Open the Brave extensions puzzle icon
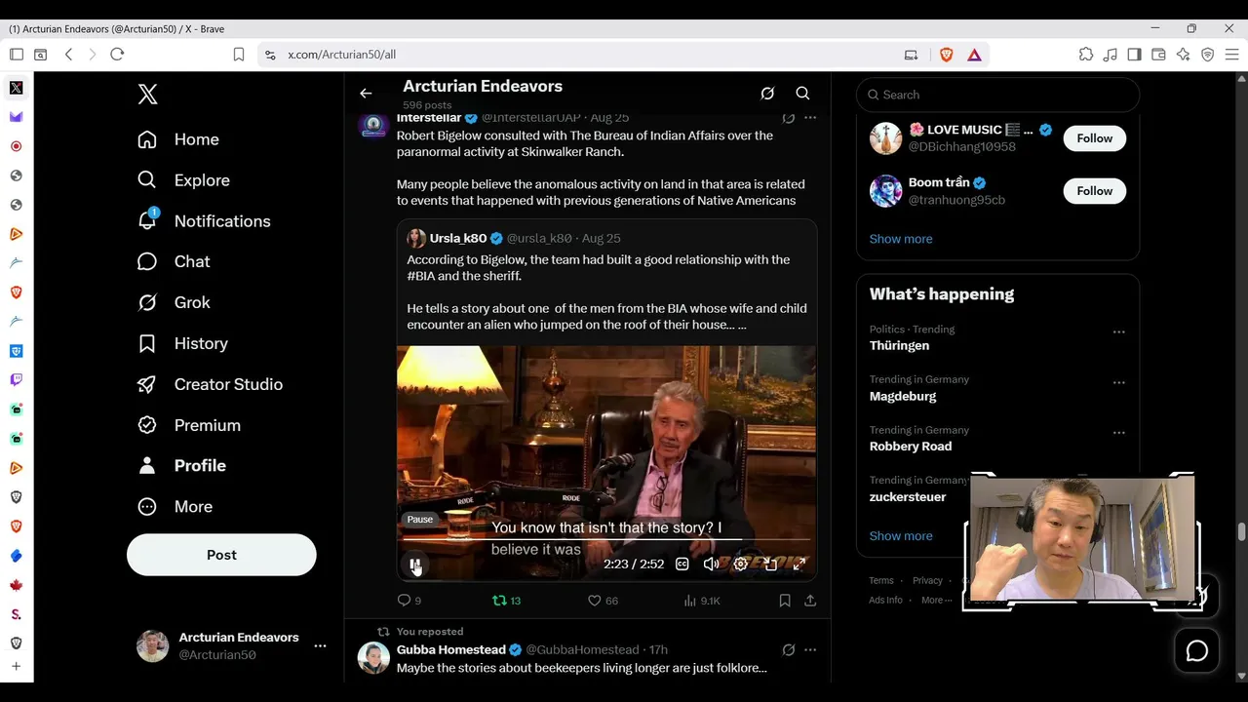Image resolution: width=1248 pixels, height=702 pixels. point(1086,55)
